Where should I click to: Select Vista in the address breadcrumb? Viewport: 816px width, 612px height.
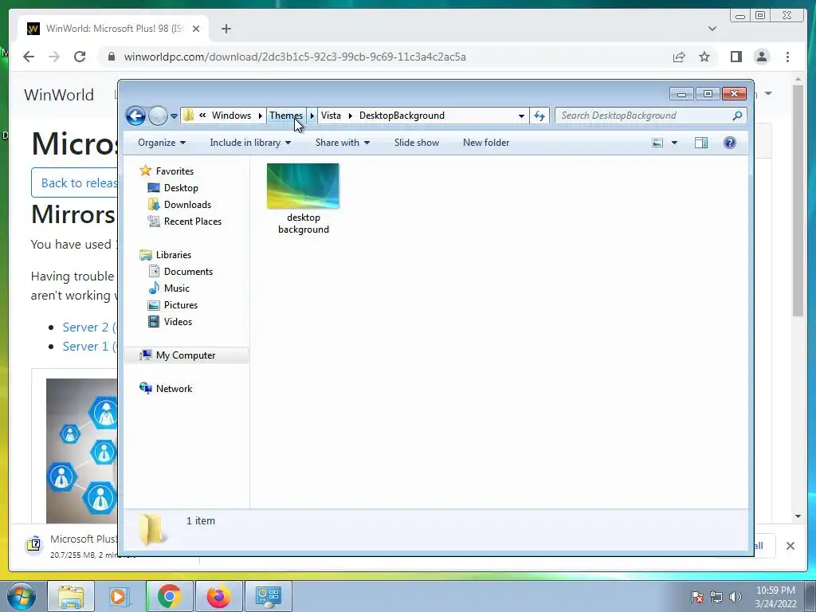(x=331, y=116)
